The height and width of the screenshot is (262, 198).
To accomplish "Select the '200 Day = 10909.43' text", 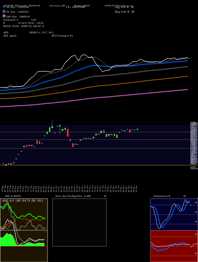I will pyautogui.click(x=18, y=17).
